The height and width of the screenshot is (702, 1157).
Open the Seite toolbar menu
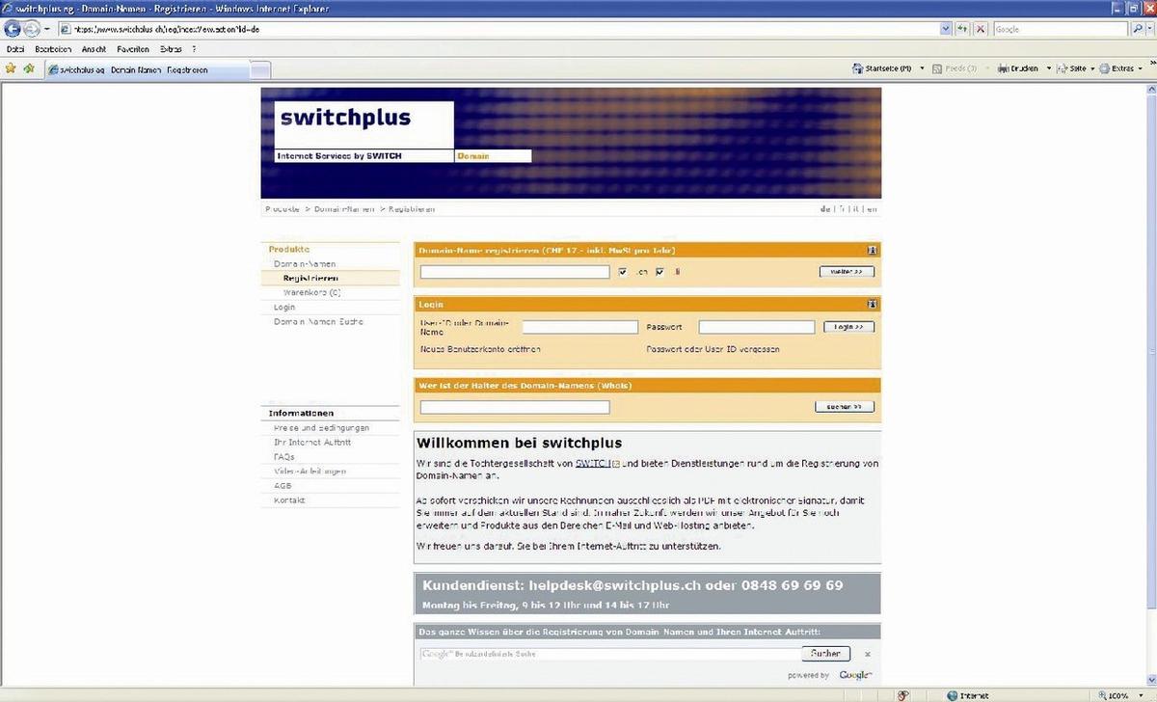[1073, 68]
